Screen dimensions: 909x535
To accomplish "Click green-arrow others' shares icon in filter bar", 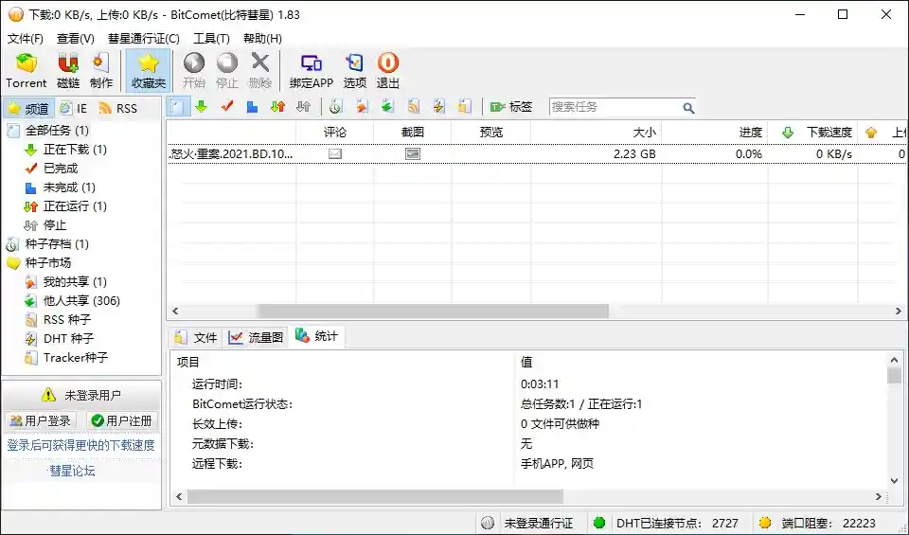I will tap(387, 107).
